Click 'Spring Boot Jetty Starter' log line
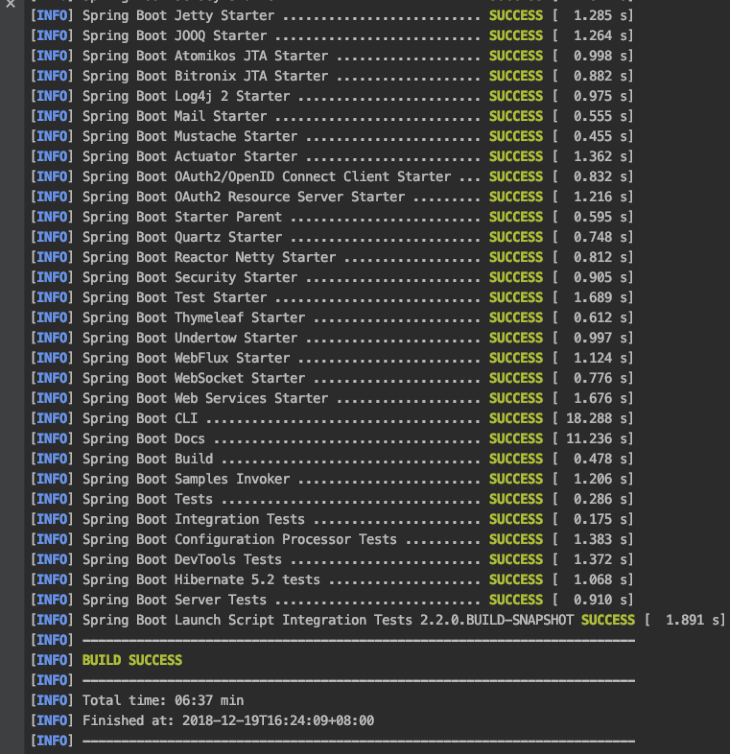Viewport: 730px width, 754px height. coord(331,16)
